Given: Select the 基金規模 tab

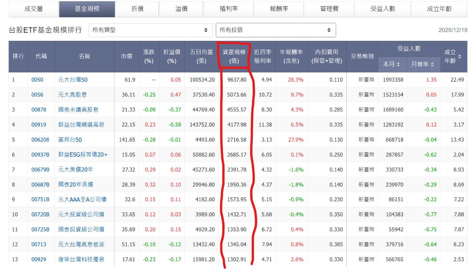Looking at the screenshot, I should [x=87, y=9].
